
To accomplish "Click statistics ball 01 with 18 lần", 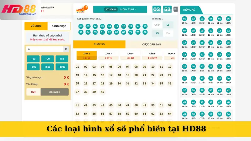I will click(x=184, y=19).
